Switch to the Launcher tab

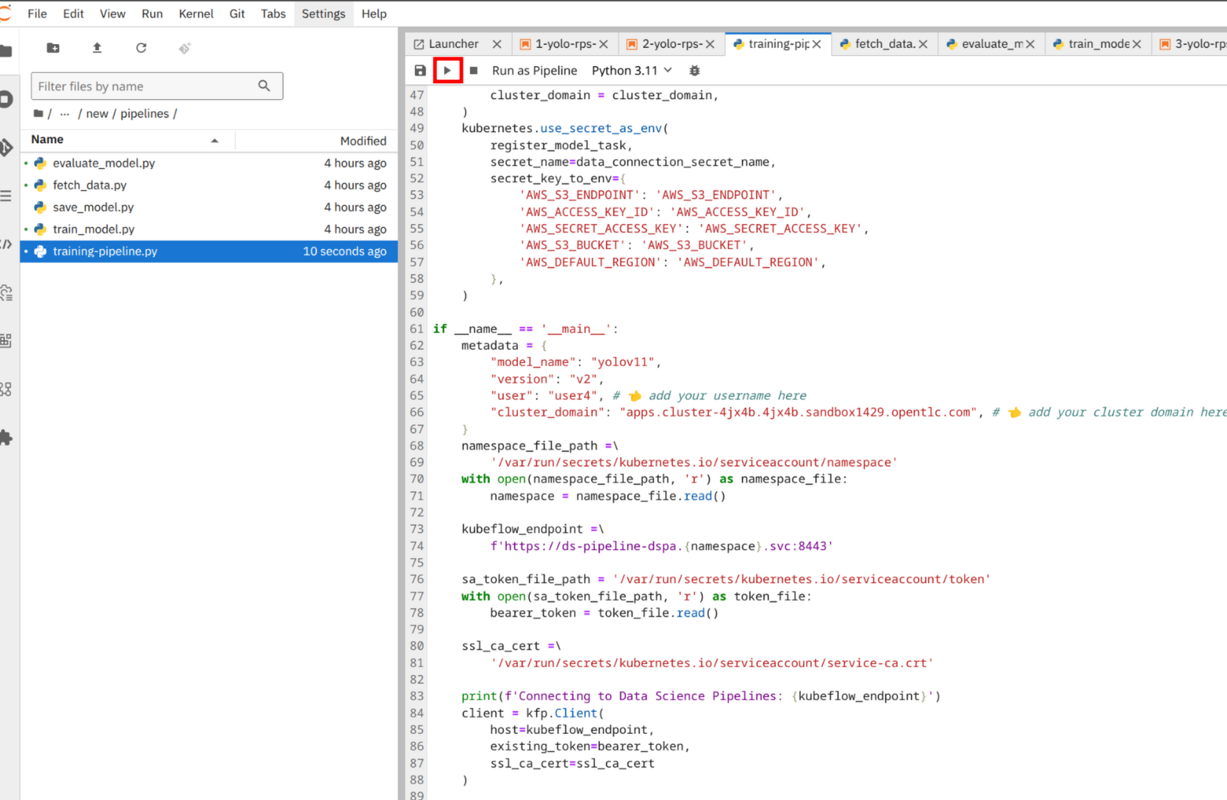click(x=453, y=44)
